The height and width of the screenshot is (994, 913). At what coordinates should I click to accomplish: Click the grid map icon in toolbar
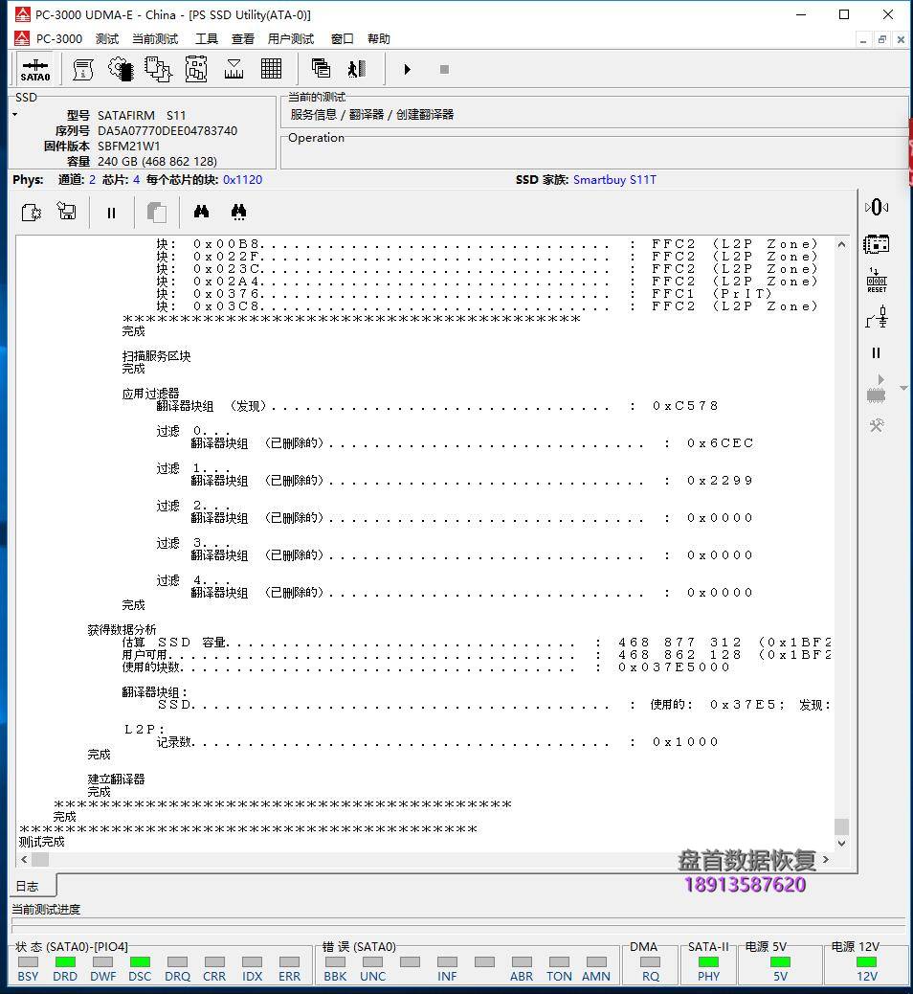(271, 69)
